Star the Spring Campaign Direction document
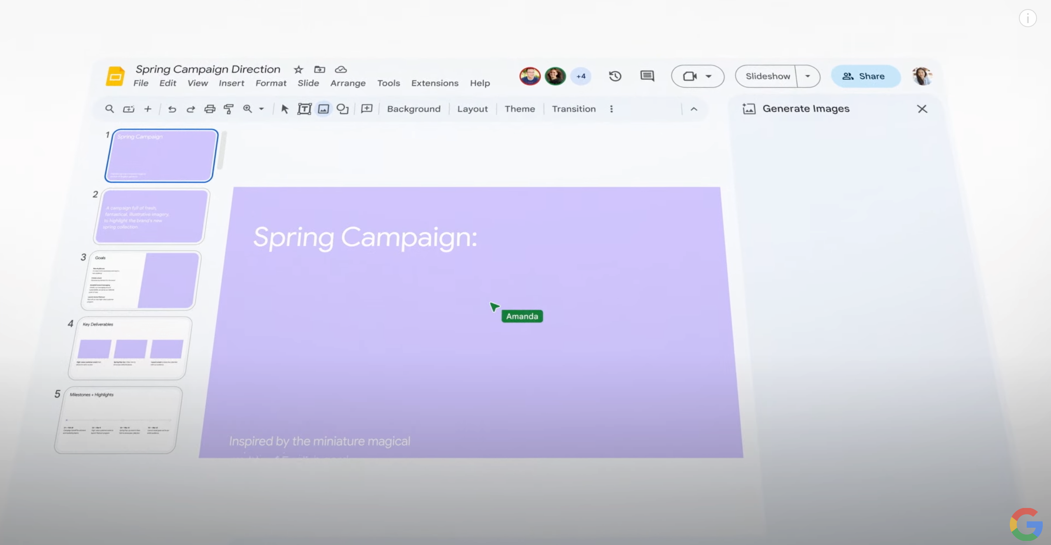1051x545 pixels. click(x=298, y=70)
